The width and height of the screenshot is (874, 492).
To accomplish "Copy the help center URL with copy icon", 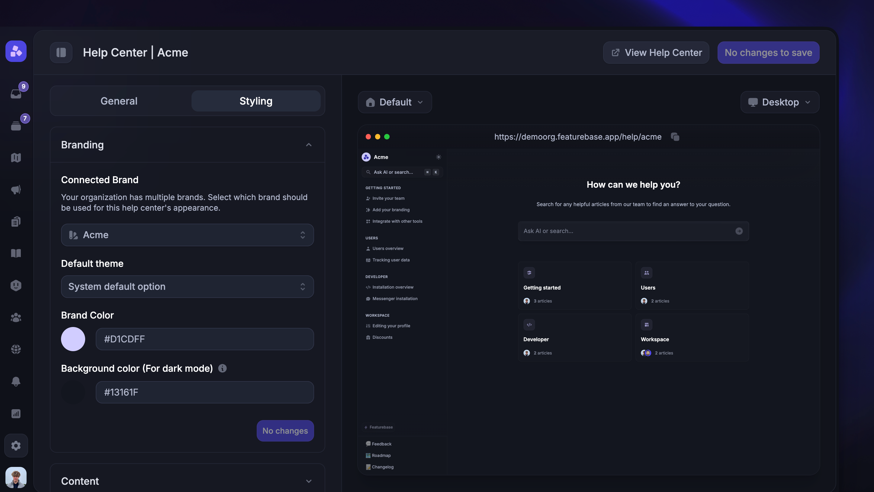I will (675, 137).
